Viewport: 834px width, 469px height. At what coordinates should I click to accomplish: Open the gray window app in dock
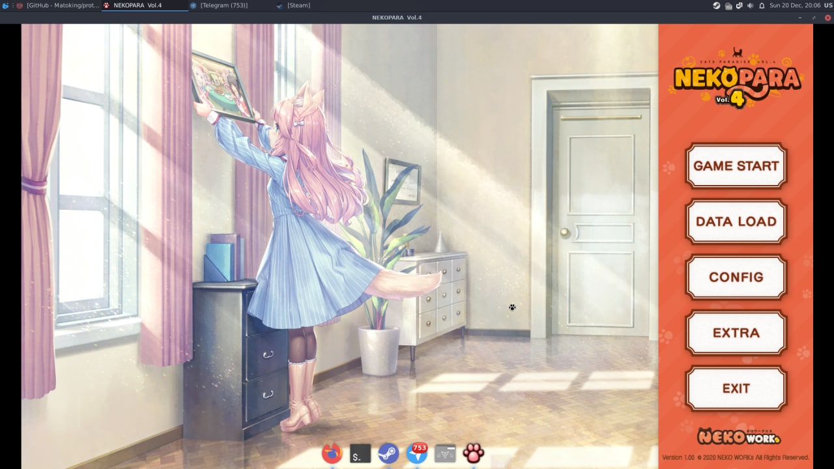coord(445,453)
